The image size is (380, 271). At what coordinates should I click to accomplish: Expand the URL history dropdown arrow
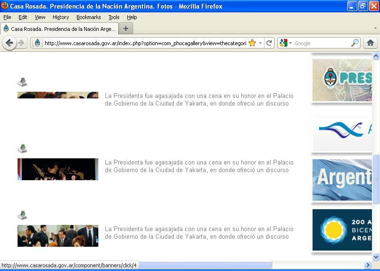click(260, 43)
